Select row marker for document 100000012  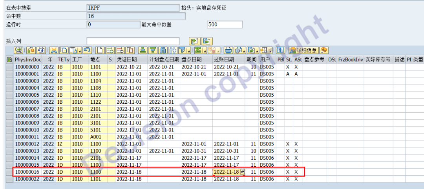click(9, 144)
